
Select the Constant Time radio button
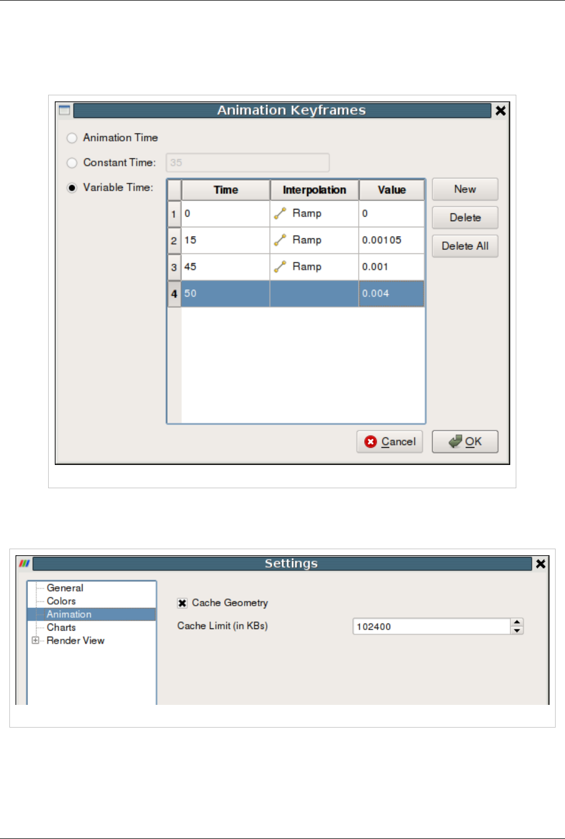[x=72, y=163]
